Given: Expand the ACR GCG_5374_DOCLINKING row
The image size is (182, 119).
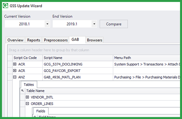Looking at the screenshot, I should point(15,64).
